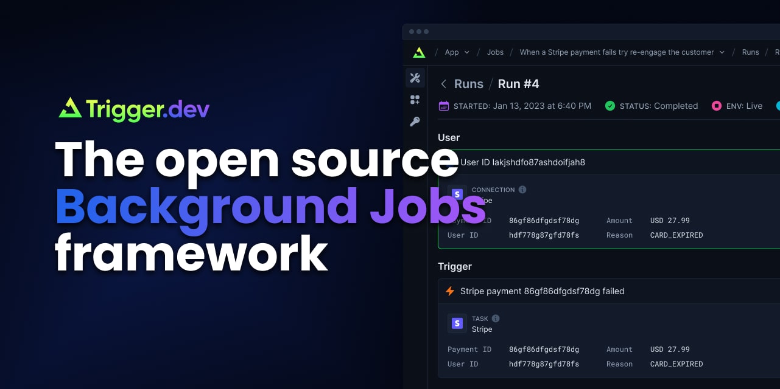The width and height of the screenshot is (780, 389).
Task: Click 'CARD_EXPIRED' reason in Trigger card
Action: [x=676, y=364]
